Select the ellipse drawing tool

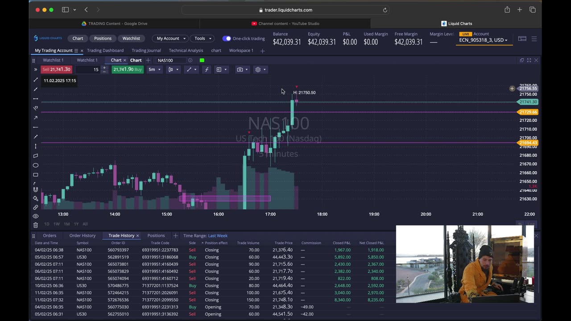36,165
